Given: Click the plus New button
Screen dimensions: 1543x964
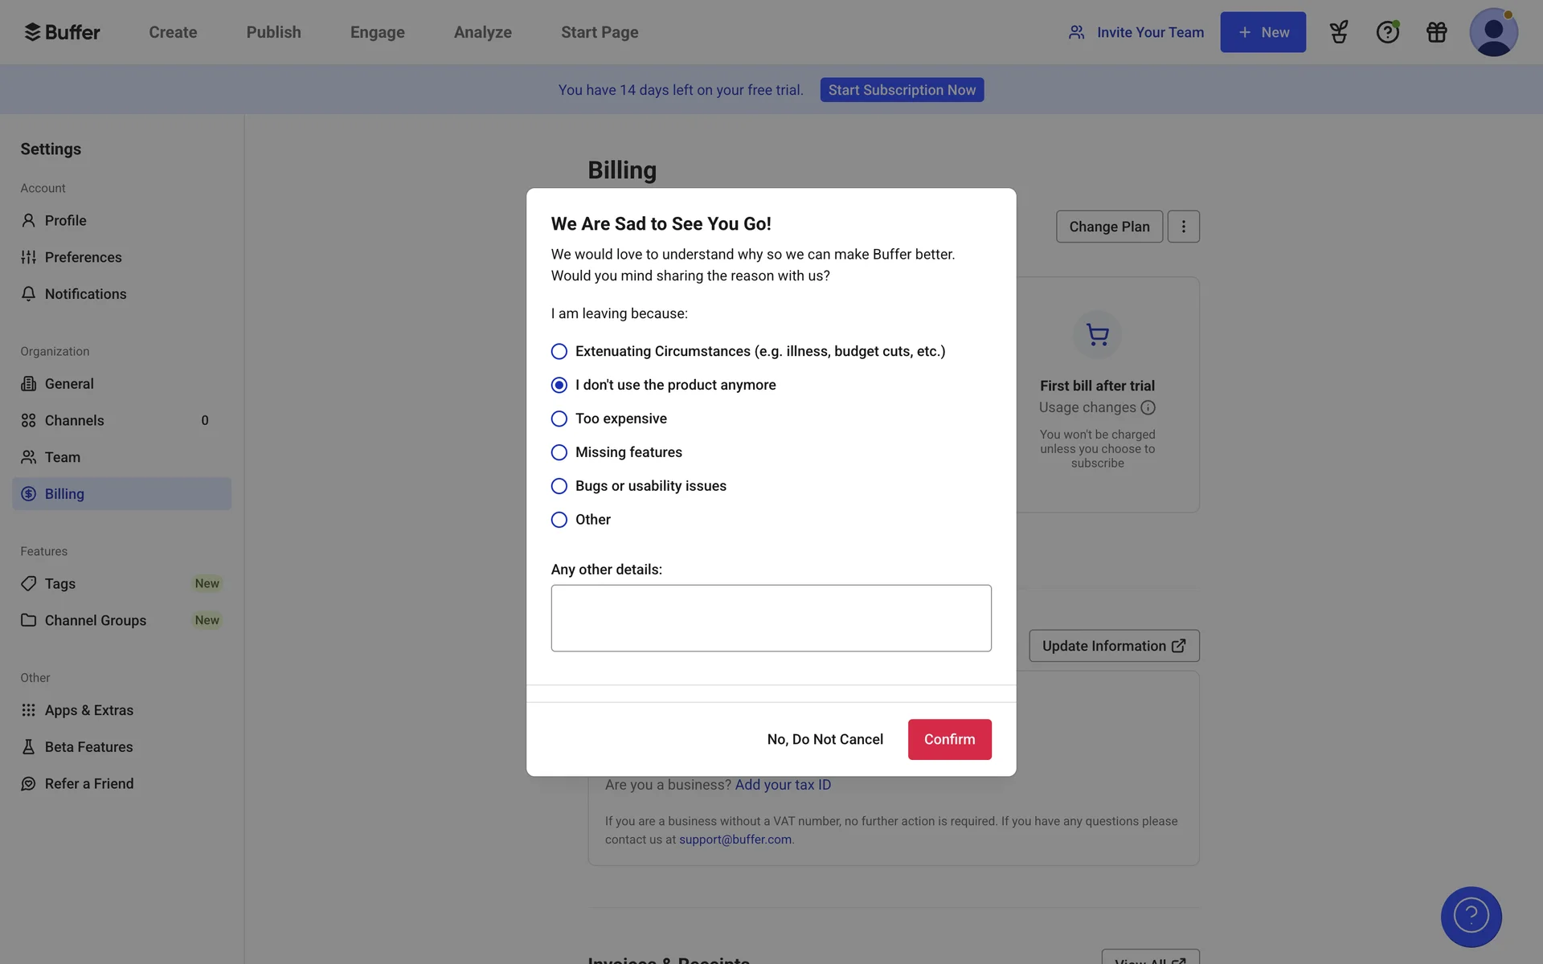Looking at the screenshot, I should point(1263,32).
